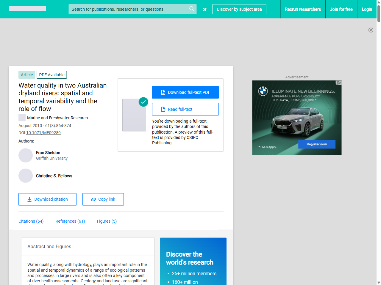This screenshot has height=285, width=381.
Task: Open the AdChoices icon on the BMW advertisement
Action: click(339, 83)
